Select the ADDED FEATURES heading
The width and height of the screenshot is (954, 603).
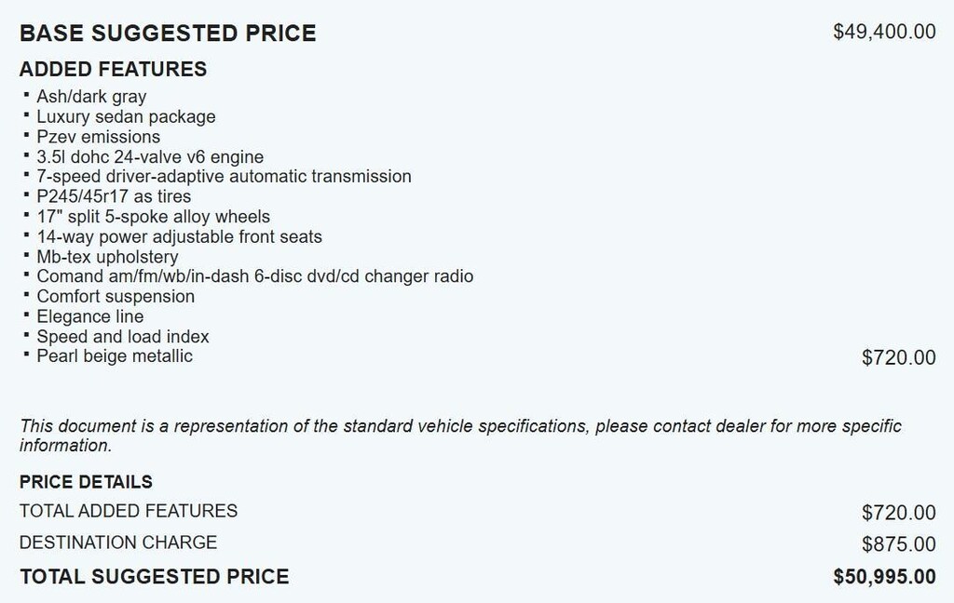(x=113, y=70)
